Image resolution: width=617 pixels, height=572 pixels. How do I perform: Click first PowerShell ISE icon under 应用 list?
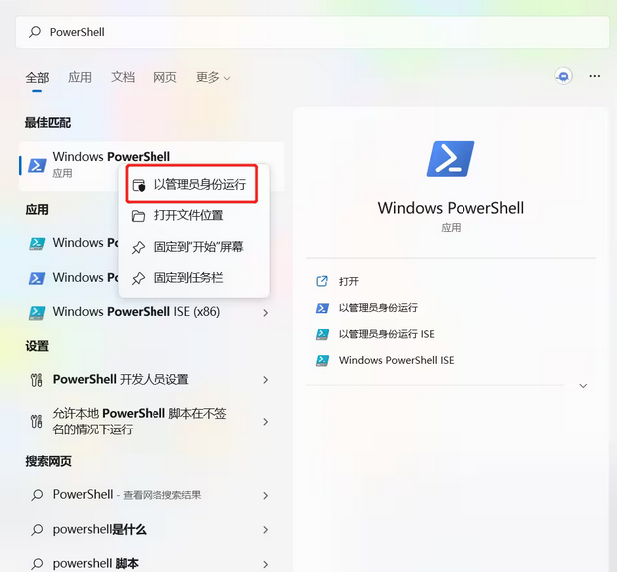click(37, 244)
